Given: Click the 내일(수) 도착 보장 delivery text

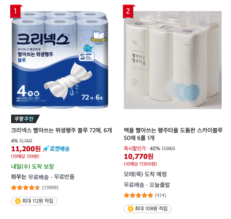Looking at the screenshot, I should pyautogui.click(x=33, y=166).
